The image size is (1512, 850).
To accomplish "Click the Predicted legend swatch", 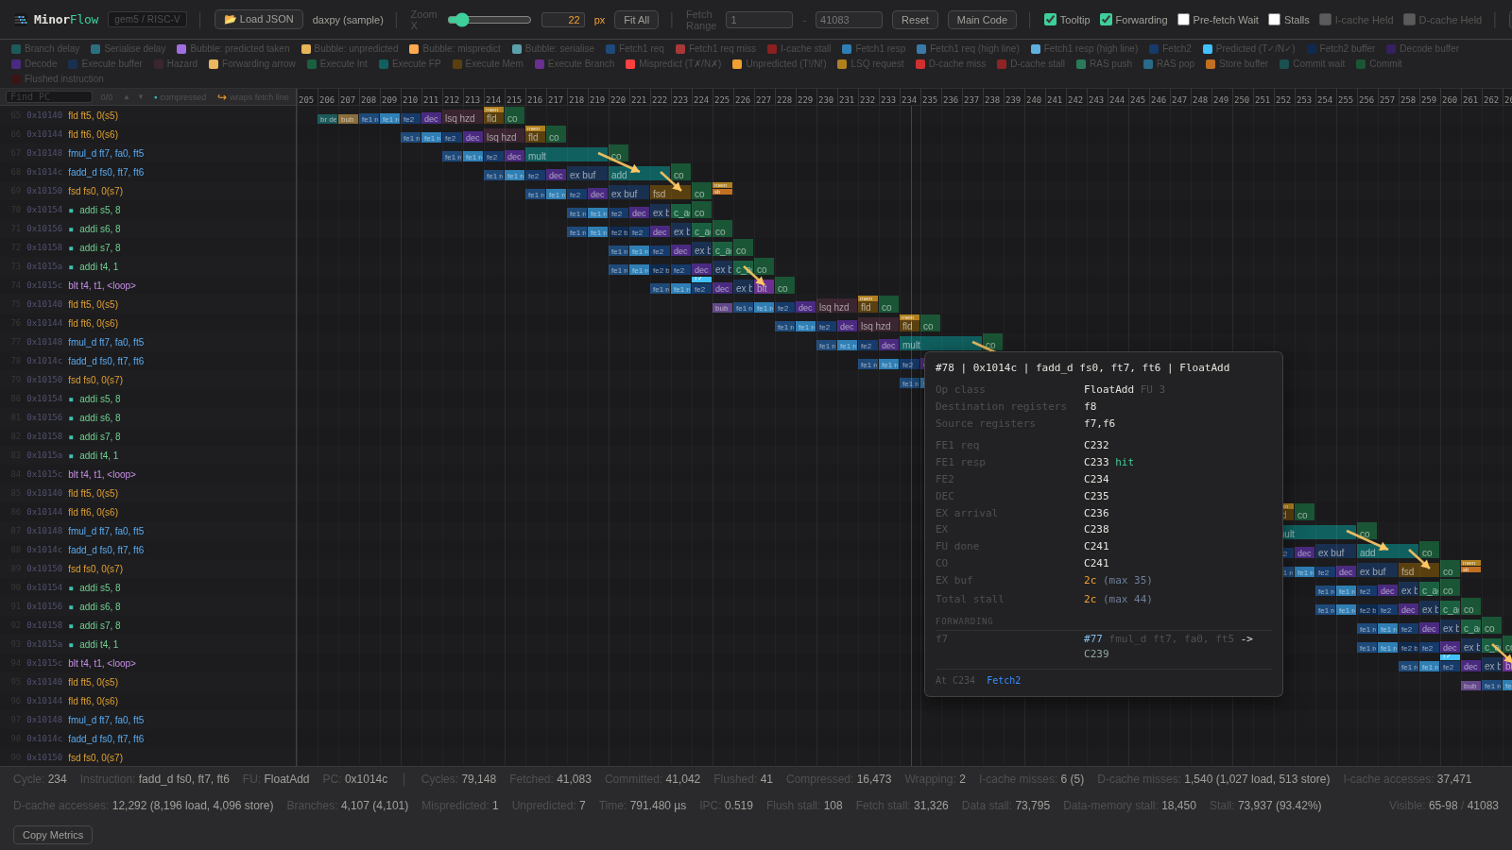I will pos(1208,49).
